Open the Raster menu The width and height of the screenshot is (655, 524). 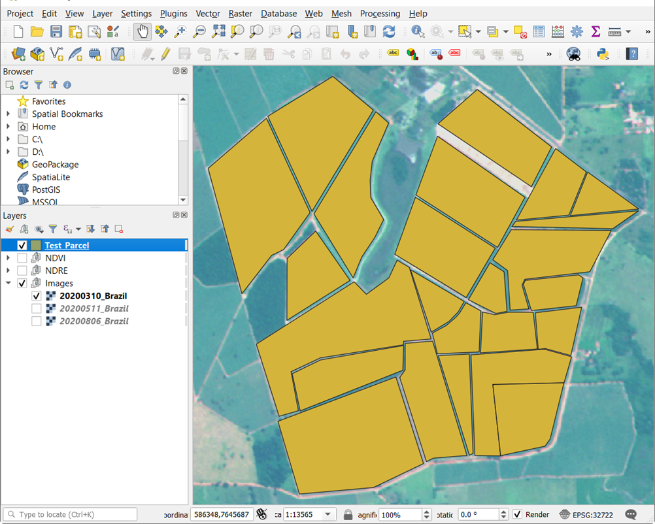(x=240, y=13)
